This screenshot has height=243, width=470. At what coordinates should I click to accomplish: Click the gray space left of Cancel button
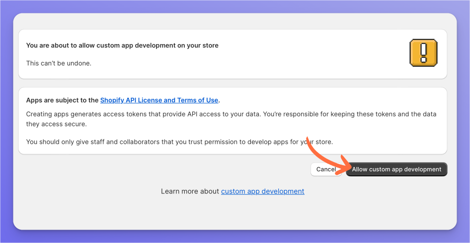(x=164, y=170)
